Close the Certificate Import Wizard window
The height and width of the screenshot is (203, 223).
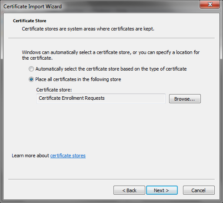(210, 4)
